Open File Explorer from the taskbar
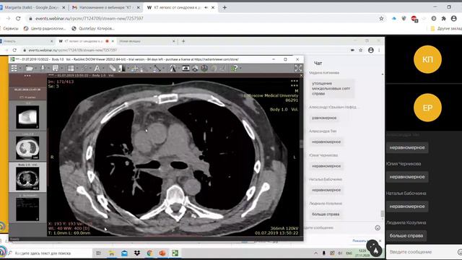 pos(111,253)
